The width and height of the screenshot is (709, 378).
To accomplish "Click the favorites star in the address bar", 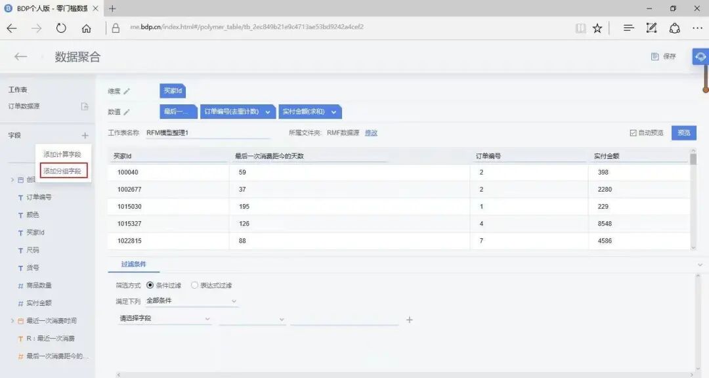I will point(597,28).
